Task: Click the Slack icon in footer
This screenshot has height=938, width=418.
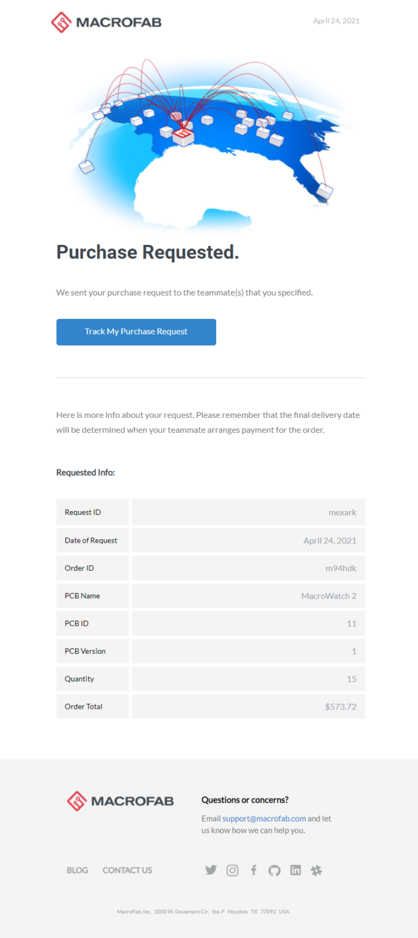Action: coord(316,871)
